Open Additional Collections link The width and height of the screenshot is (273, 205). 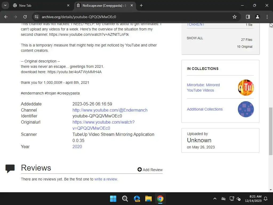click(x=205, y=109)
